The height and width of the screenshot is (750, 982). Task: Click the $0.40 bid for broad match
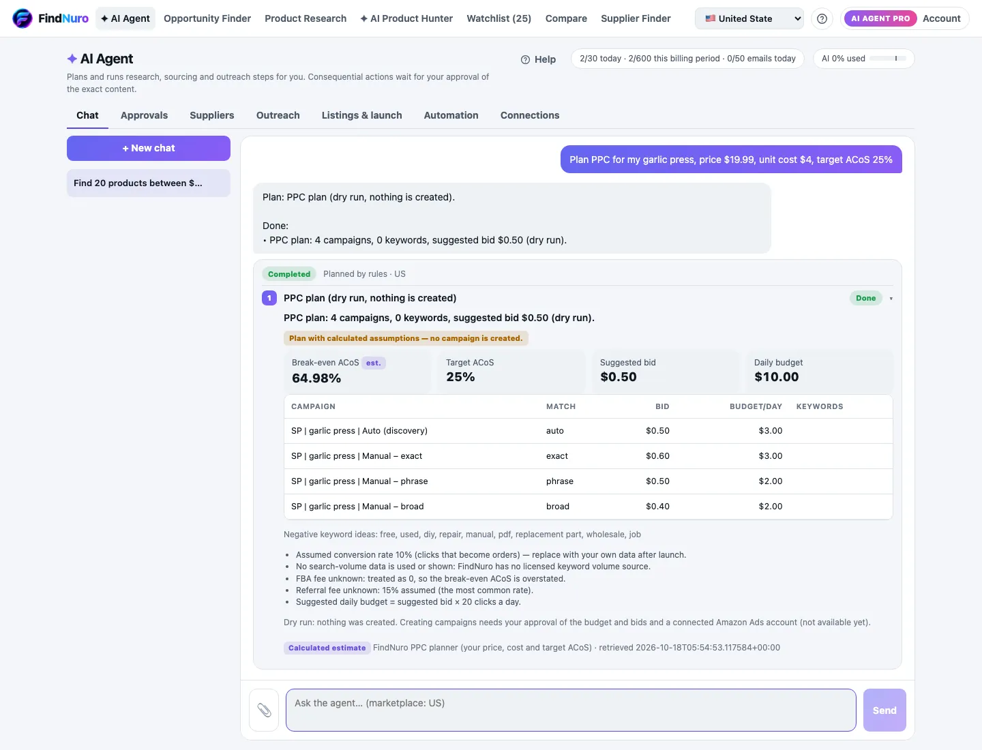(x=657, y=507)
